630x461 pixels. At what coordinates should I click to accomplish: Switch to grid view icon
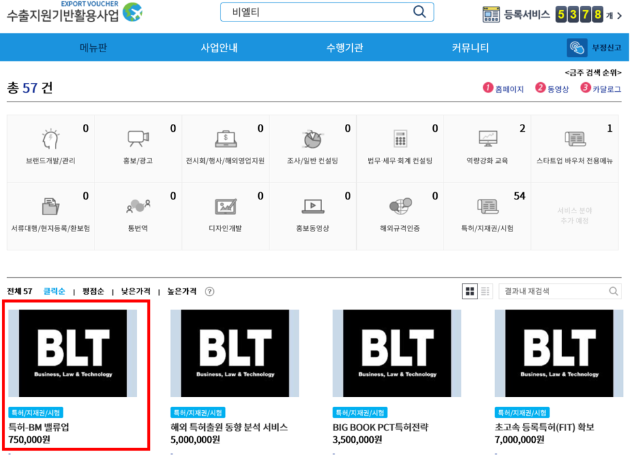point(470,291)
